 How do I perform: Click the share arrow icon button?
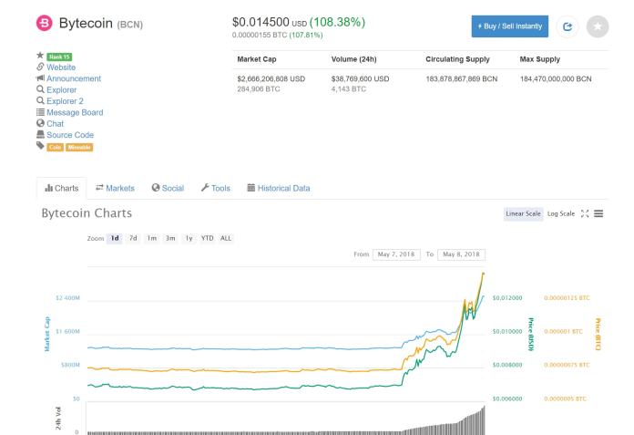[568, 26]
